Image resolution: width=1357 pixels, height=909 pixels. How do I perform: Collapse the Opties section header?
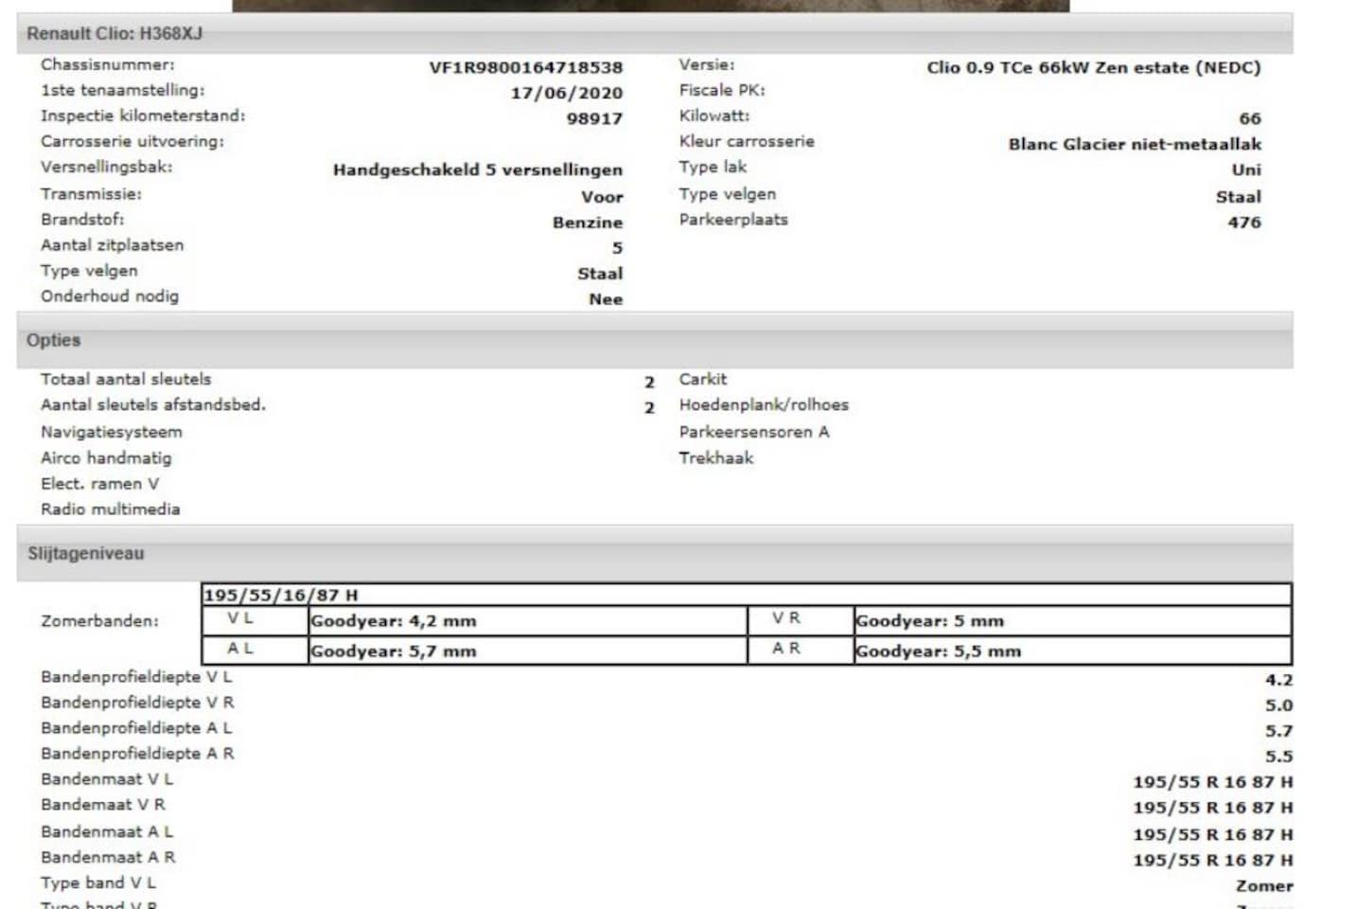point(54,340)
